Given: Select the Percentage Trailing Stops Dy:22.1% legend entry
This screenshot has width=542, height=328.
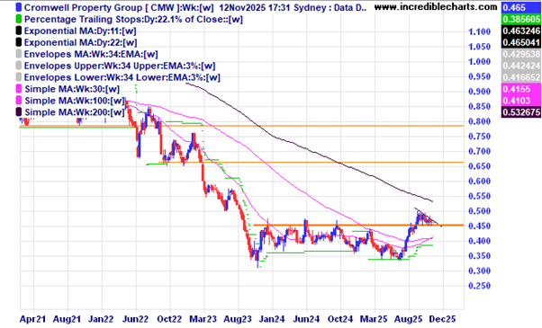Looking at the screenshot, I should [x=133, y=19].
